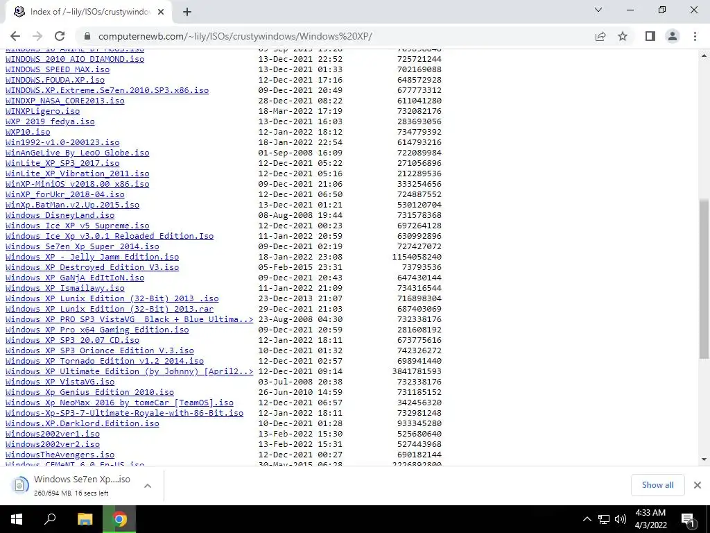
Task: Bookmark this page with the star
Action: 623,36
